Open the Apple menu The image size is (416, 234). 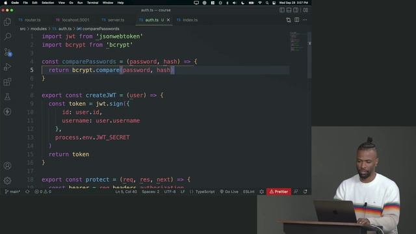click(6, 3)
